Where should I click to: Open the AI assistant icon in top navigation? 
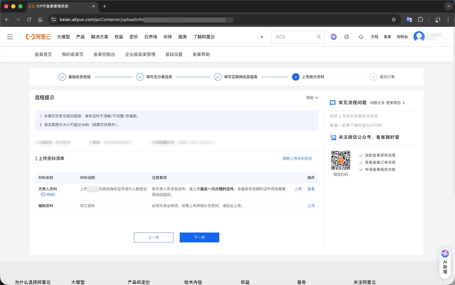pyautogui.click(x=333, y=37)
